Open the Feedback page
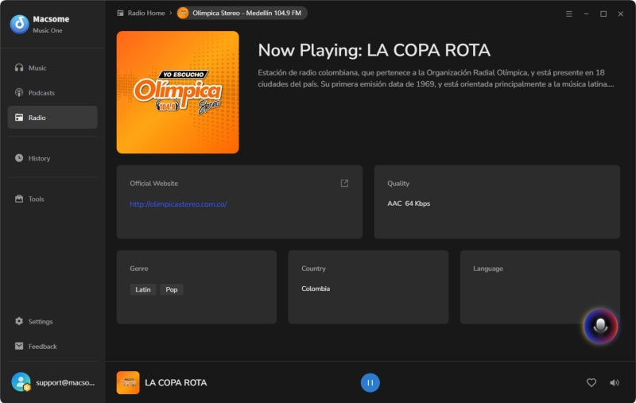The width and height of the screenshot is (636, 403). (52, 346)
